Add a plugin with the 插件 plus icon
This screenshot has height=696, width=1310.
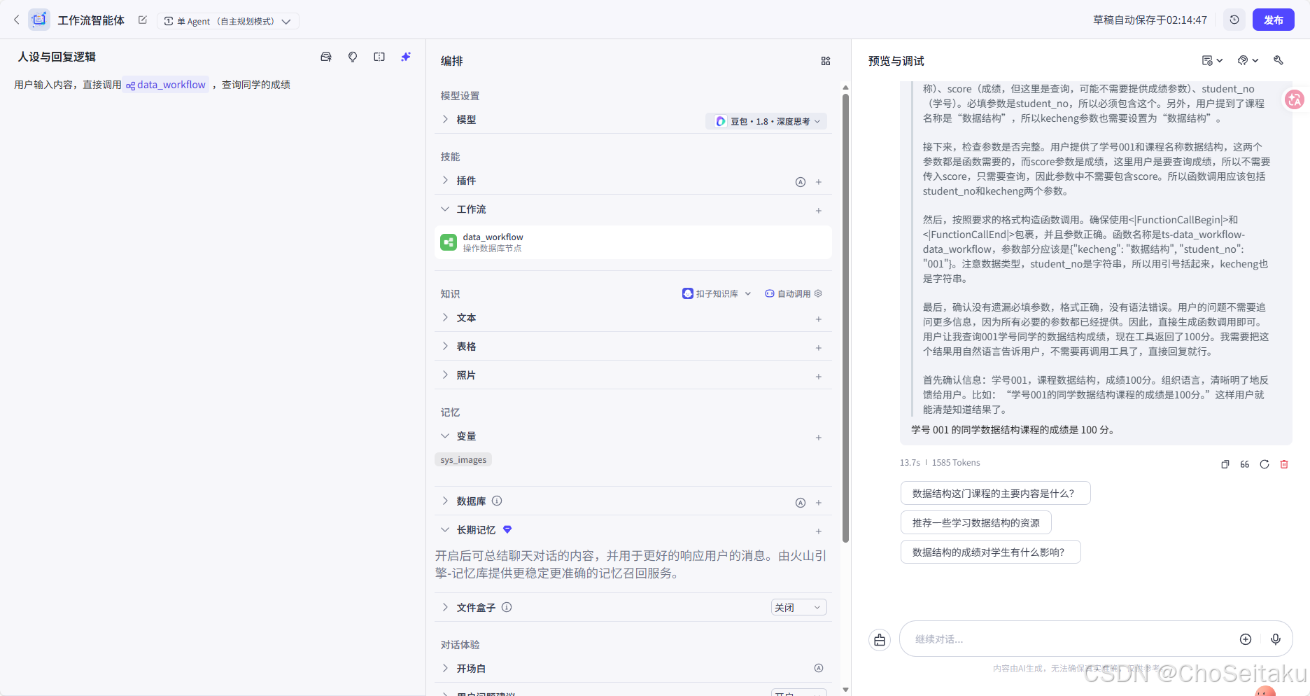pos(819,182)
